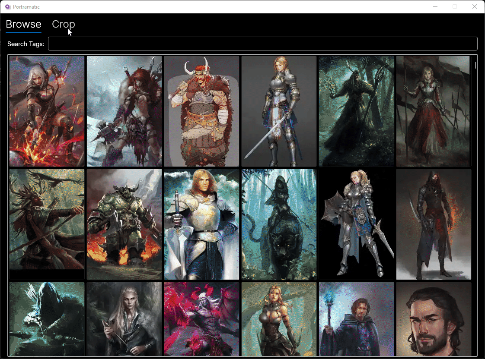
Task: Select the red-haired barbarian in snowy mountains
Action: pos(124,110)
